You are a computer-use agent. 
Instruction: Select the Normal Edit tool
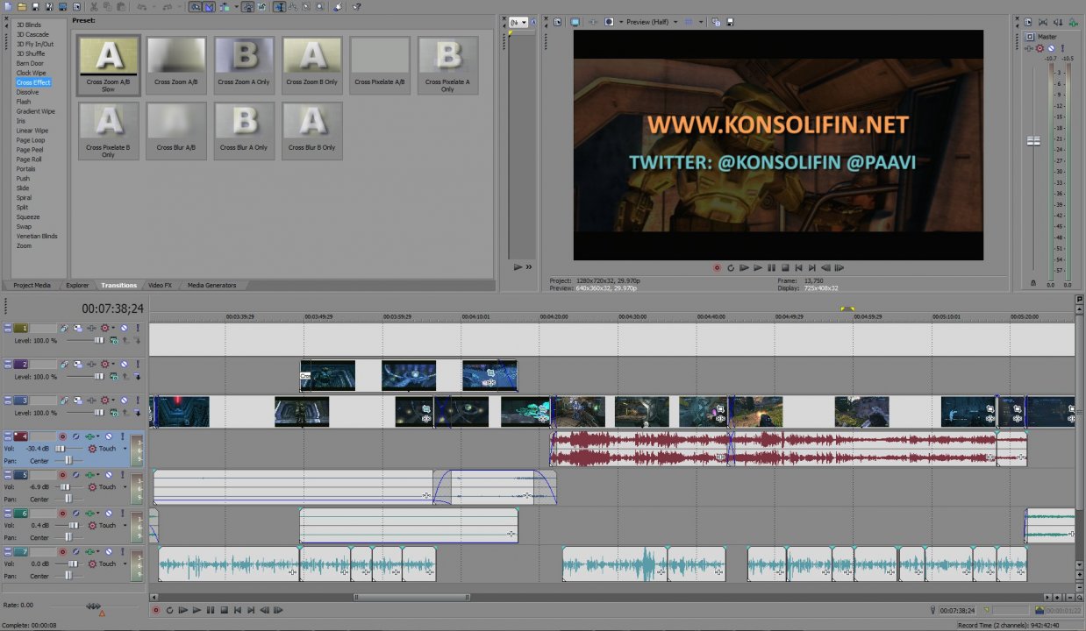(280, 7)
